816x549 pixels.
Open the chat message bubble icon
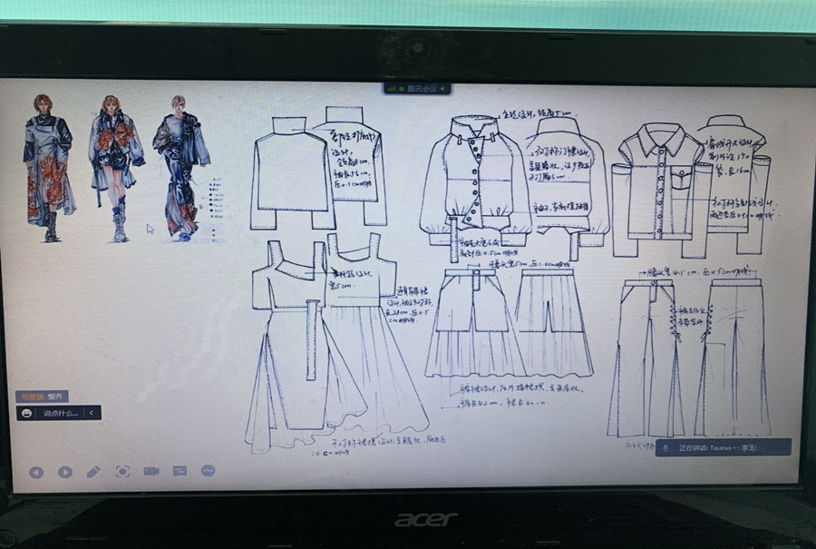pyautogui.click(x=180, y=472)
